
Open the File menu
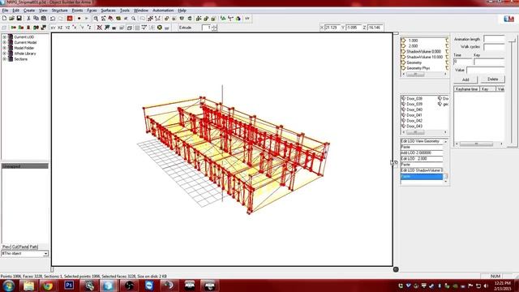coord(5,11)
